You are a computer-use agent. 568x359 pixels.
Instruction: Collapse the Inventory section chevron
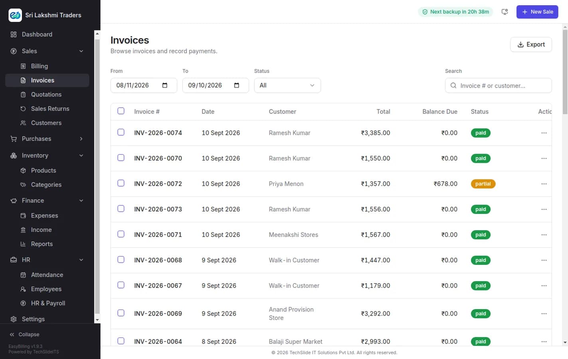[x=81, y=156]
